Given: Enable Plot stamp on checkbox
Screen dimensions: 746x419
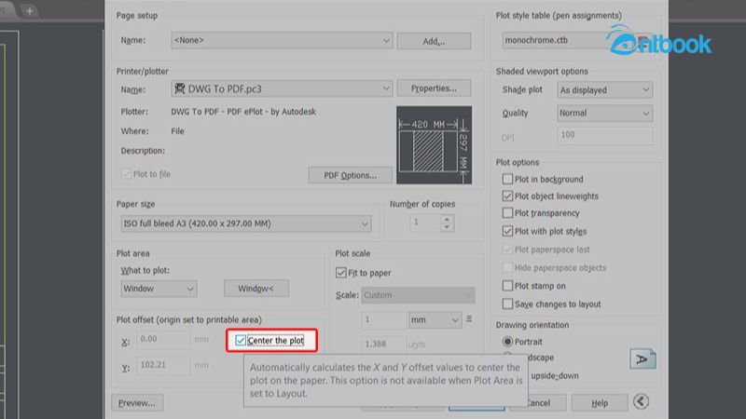Looking at the screenshot, I should click(507, 286).
